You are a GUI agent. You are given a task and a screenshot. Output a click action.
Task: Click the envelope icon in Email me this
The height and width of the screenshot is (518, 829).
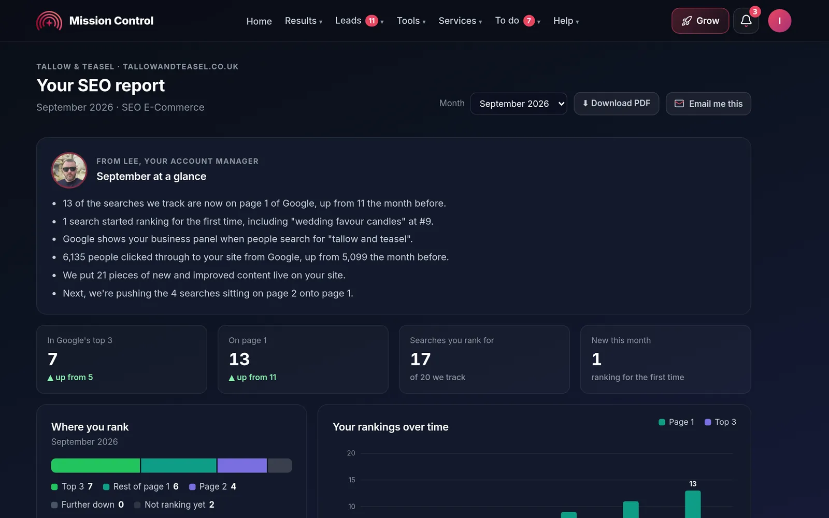(679, 104)
